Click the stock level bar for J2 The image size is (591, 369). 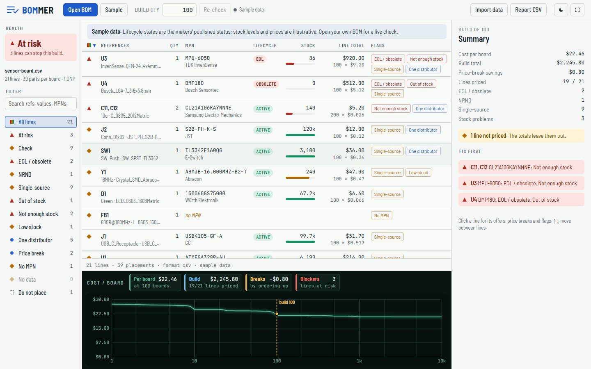pyautogui.click(x=300, y=135)
